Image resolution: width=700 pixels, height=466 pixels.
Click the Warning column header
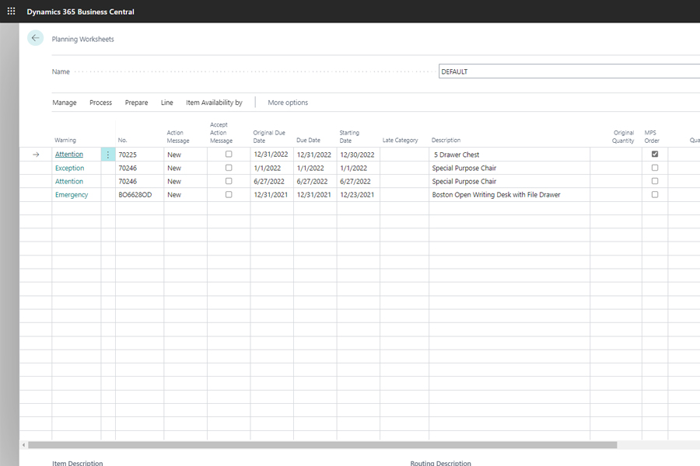pos(65,140)
